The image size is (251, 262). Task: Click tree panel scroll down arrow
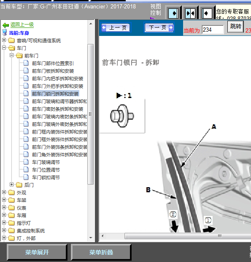[91, 237]
